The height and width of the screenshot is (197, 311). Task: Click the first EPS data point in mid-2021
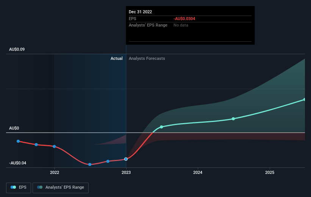(x=18, y=141)
